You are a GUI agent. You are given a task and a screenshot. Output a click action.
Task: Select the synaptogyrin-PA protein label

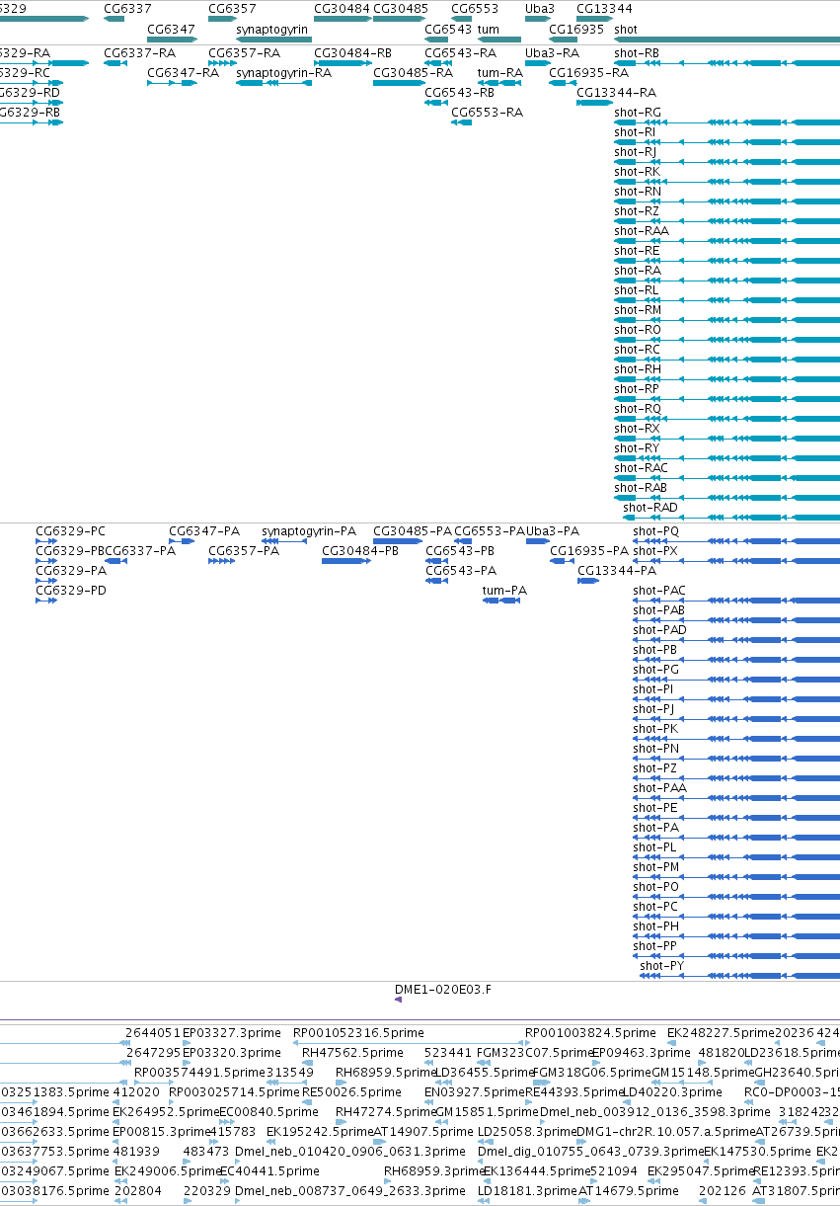(x=309, y=530)
